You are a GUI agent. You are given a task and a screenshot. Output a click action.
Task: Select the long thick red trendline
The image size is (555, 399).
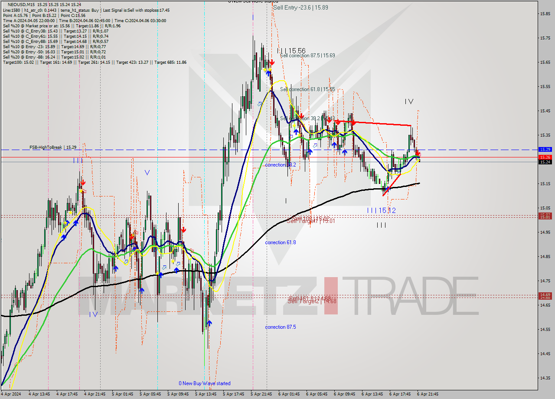tap(373, 123)
